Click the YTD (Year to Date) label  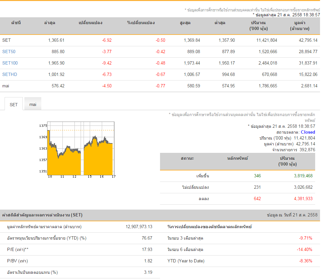[186, 261]
